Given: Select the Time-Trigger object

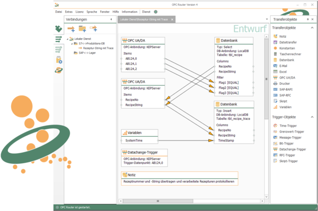Looking at the screenshot, I should [x=285, y=126].
